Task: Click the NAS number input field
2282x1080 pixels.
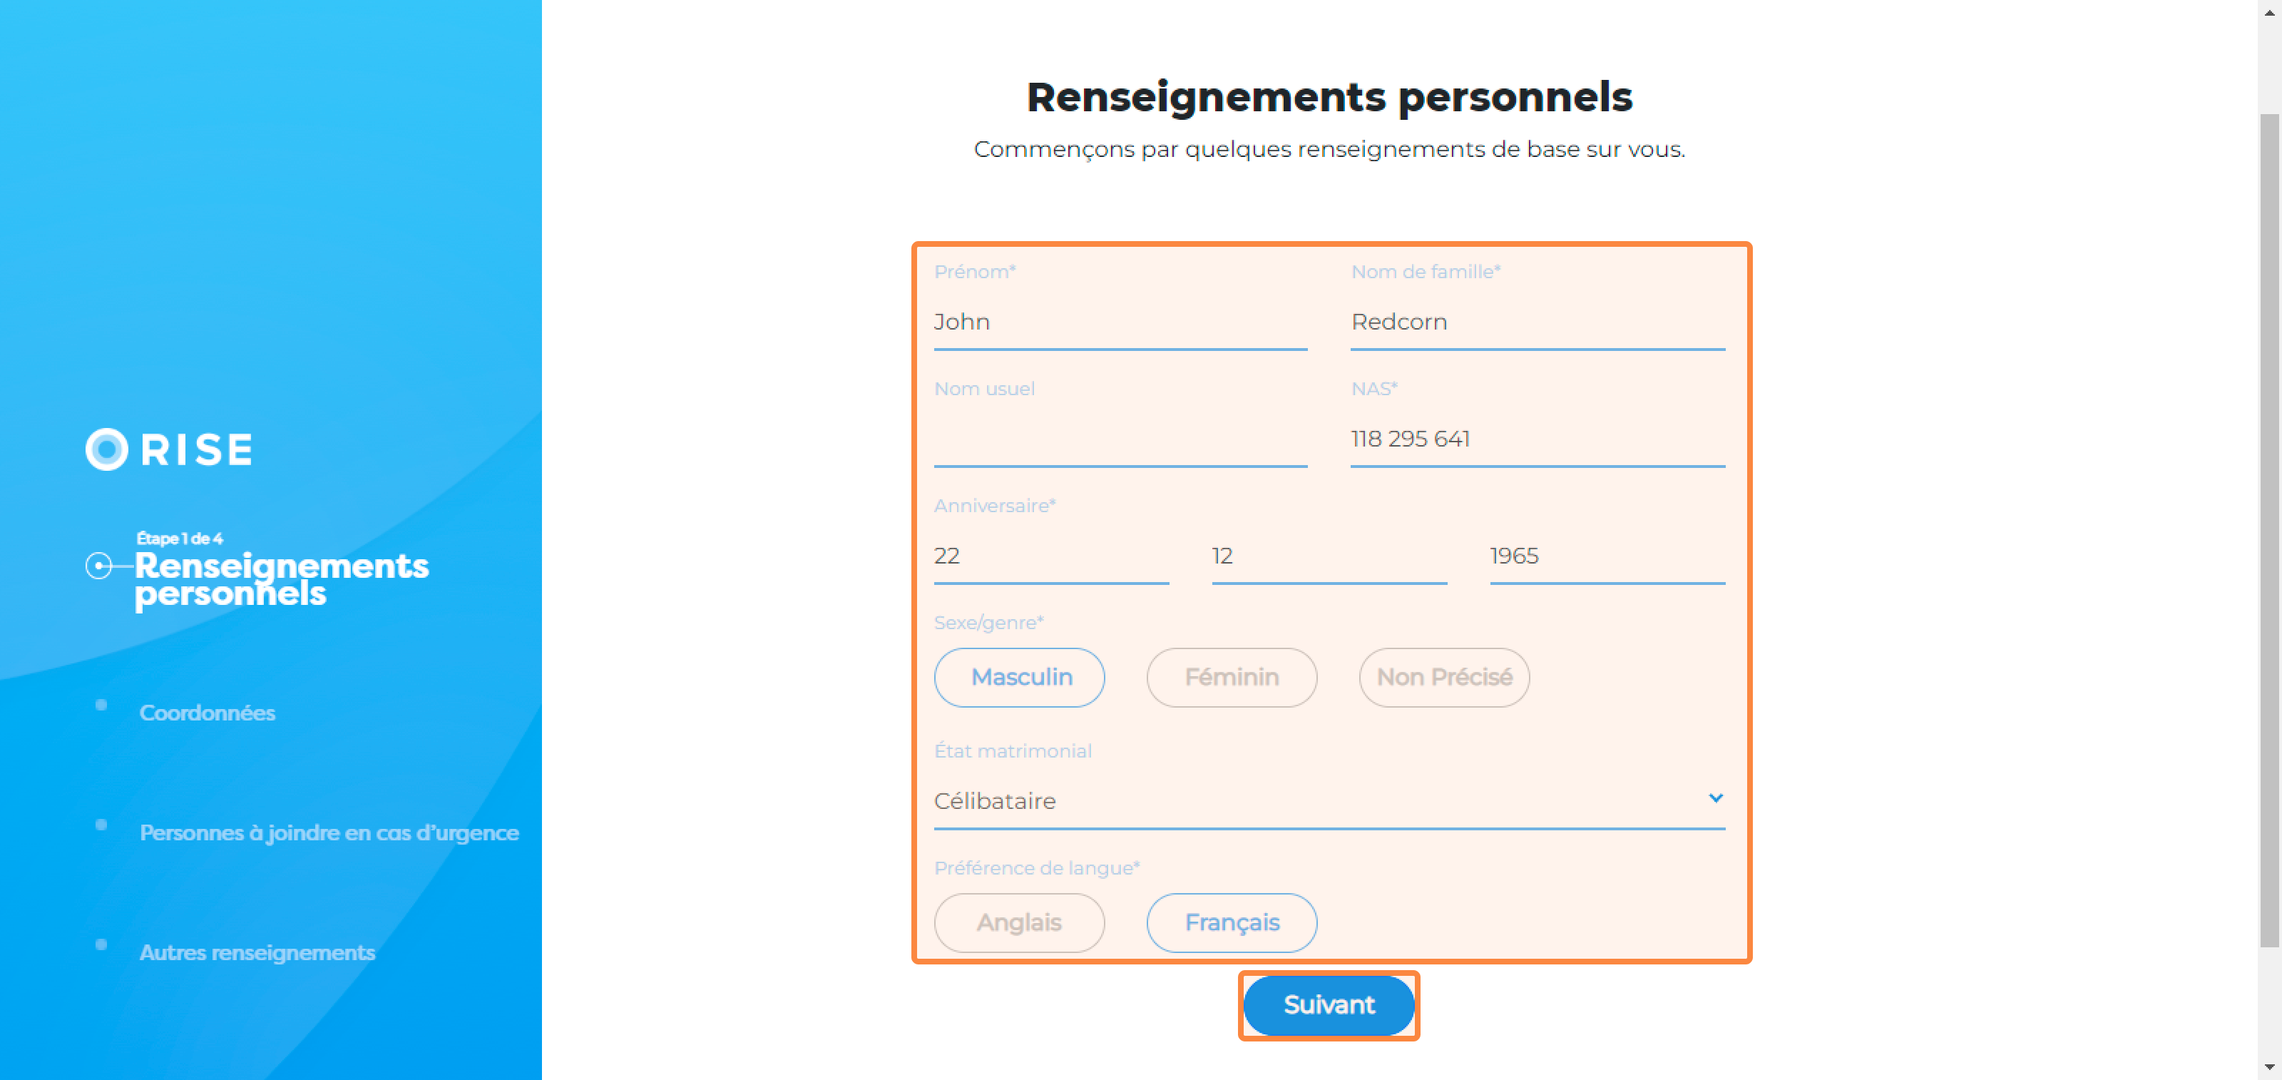Action: point(1537,439)
